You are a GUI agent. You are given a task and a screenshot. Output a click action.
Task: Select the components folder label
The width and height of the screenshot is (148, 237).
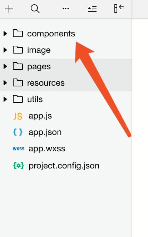point(51,34)
